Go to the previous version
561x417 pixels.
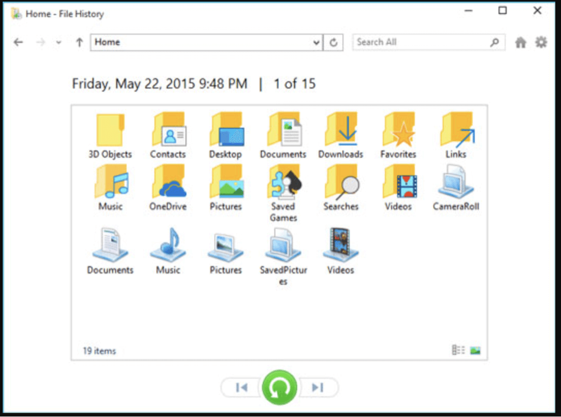[x=240, y=387]
